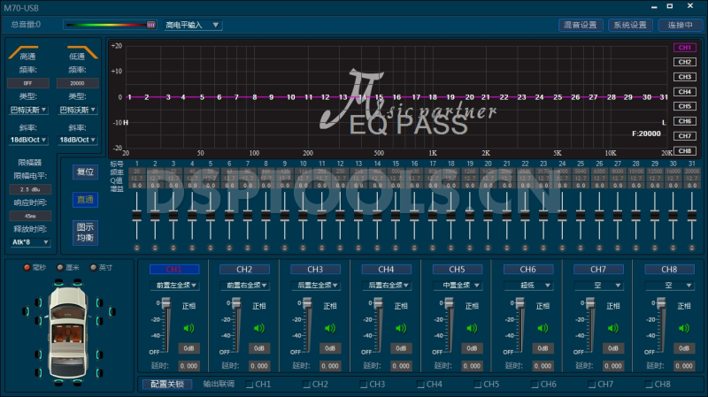
Task: Open the Atk*8 release time dropdown
Action: tap(30, 242)
